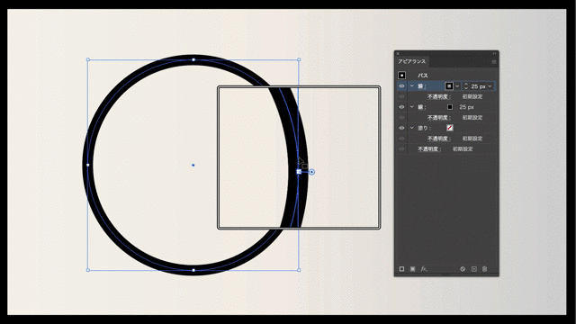Click 初期設定 under the fill row
This screenshot has height=324, width=576.
coord(472,139)
